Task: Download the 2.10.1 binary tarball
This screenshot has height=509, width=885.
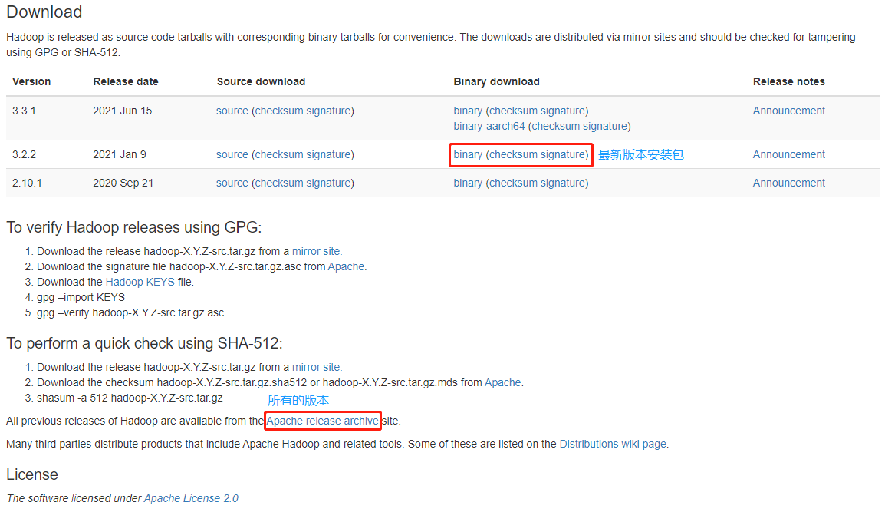Action: (x=468, y=183)
